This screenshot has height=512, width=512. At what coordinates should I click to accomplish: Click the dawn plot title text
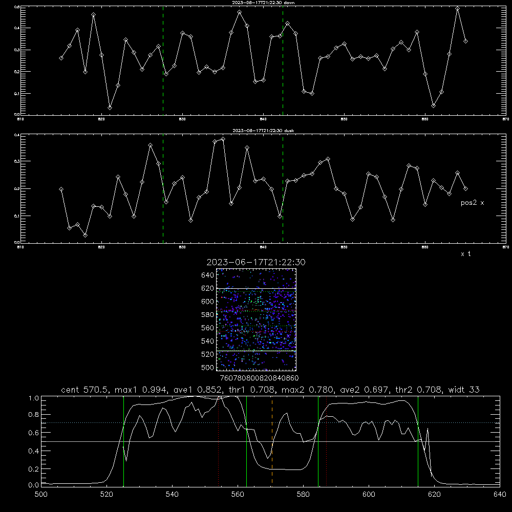pos(263,3)
